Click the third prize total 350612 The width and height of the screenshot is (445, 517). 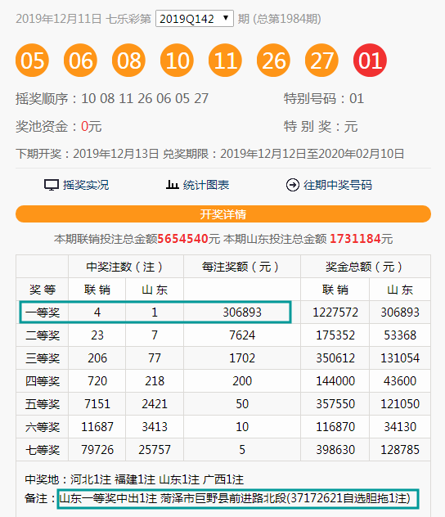tap(335, 358)
